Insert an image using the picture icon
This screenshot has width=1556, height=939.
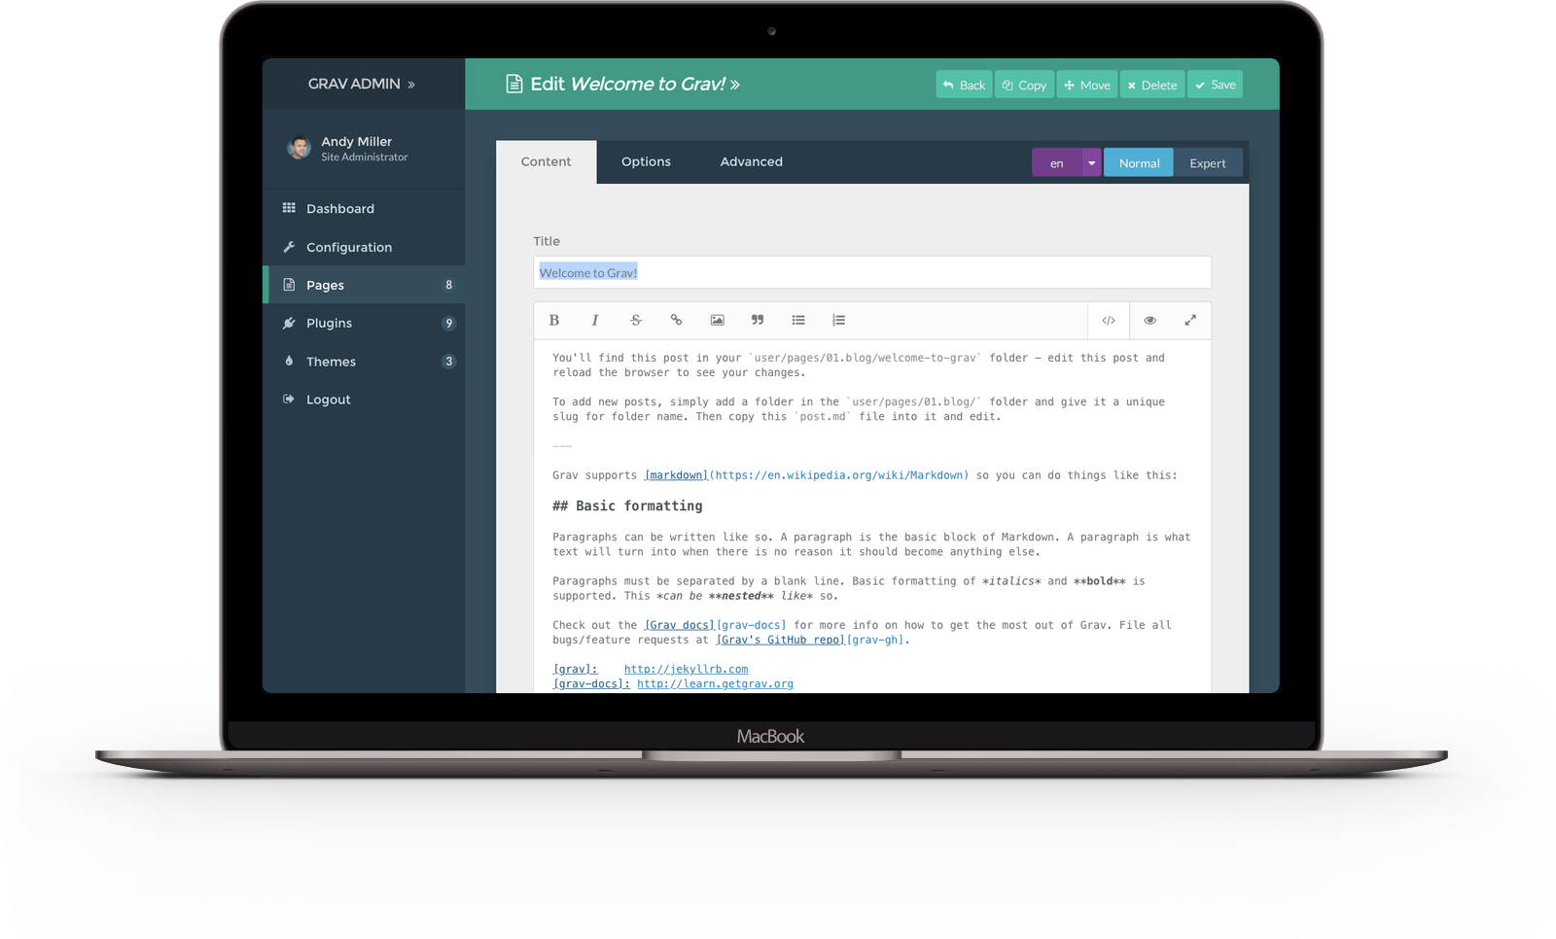(x=717, y=320)
